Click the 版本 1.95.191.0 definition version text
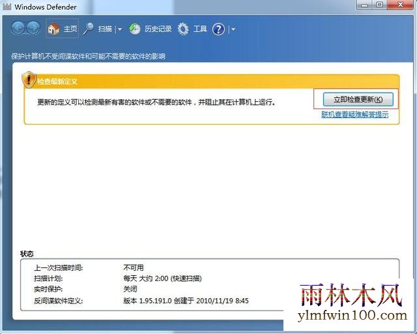The image size is (417, 334). click(x=186, y=301)
